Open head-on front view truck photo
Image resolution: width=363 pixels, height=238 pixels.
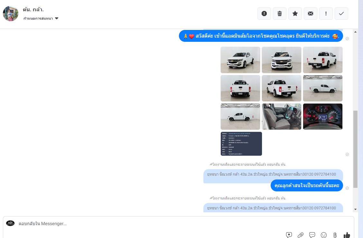pos(282,60)
